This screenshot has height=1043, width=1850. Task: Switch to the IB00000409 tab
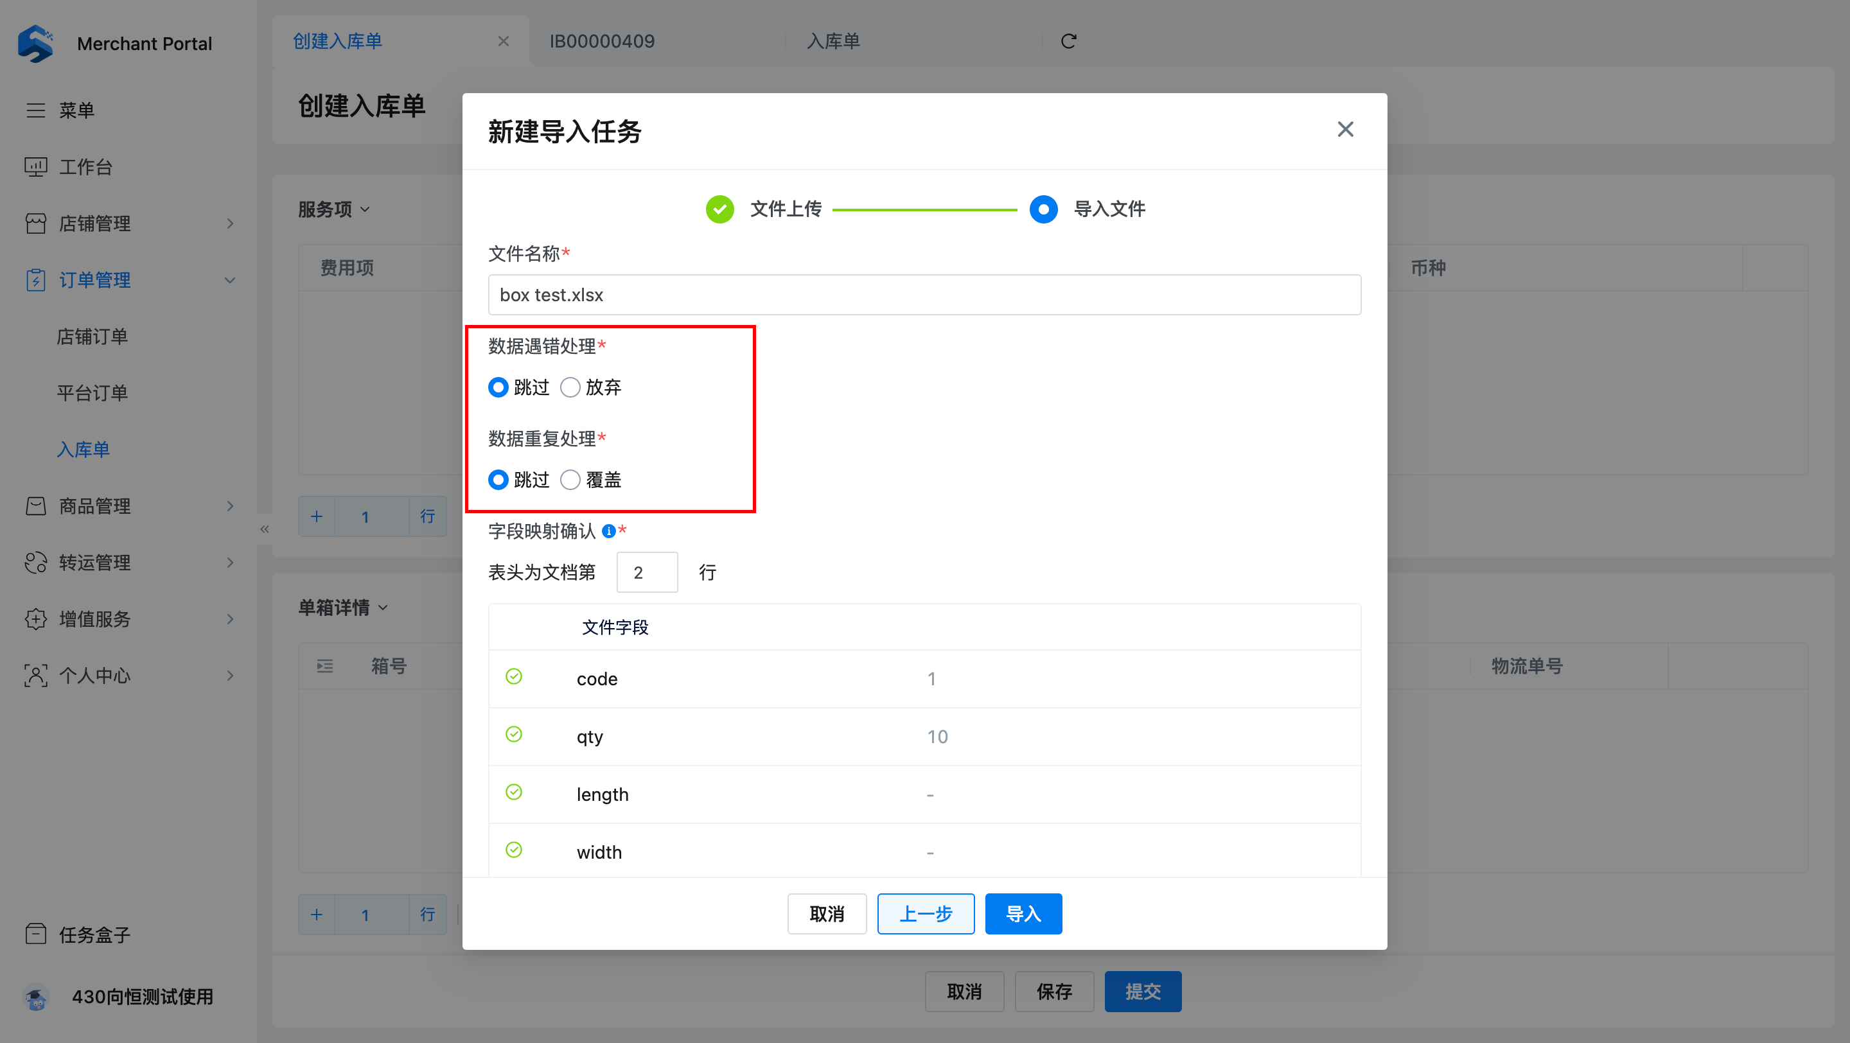tap(602, 41)
